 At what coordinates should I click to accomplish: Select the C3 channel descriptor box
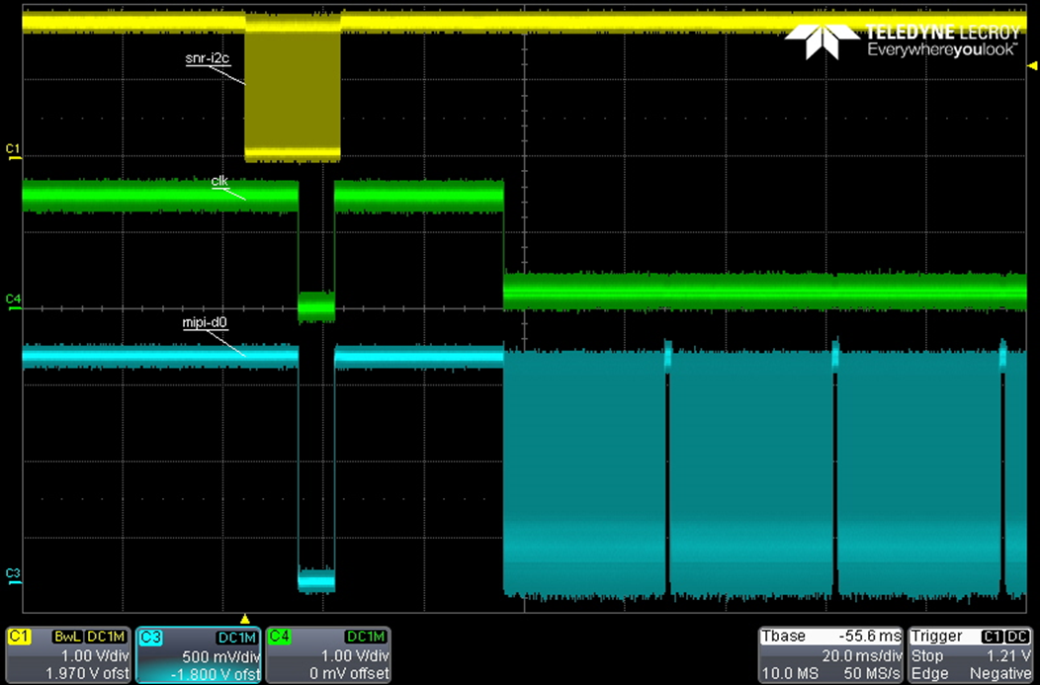point(197,654)
